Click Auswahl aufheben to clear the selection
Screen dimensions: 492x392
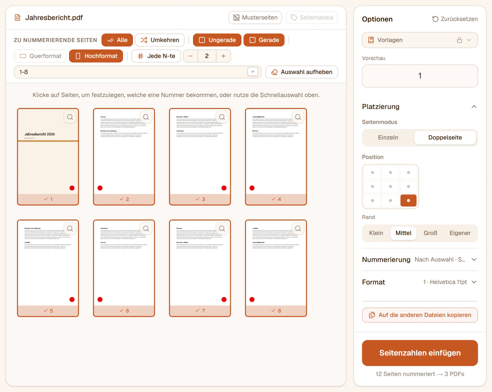click(x=302, y=72)
